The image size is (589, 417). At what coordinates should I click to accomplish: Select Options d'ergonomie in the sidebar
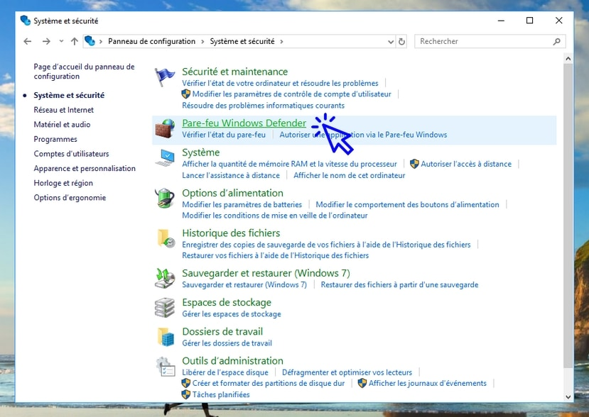(x=70, y=198)
